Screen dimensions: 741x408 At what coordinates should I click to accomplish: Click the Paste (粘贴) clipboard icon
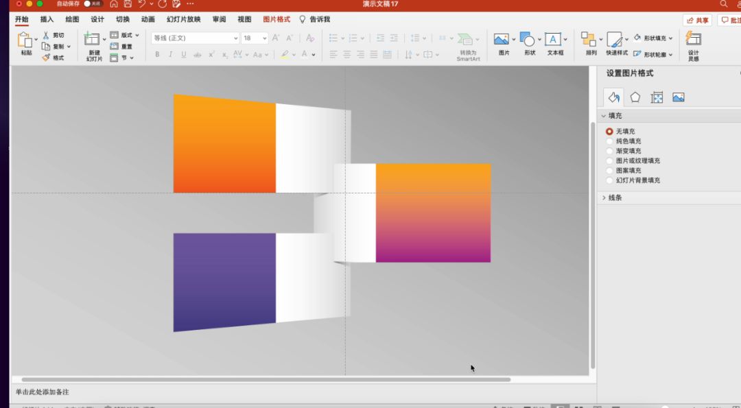point(25,40)
